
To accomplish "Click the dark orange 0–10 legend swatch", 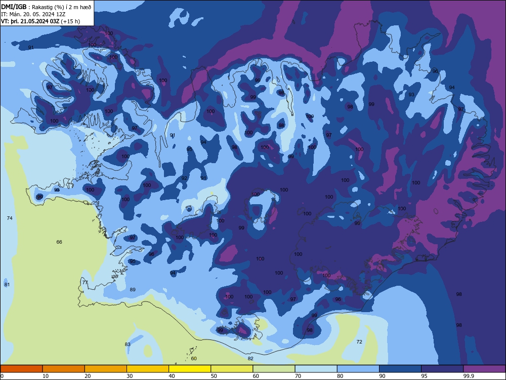I will click(22, 369).
